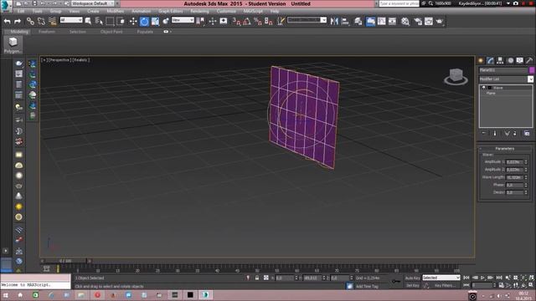This screenshot has height=301, width=536.
Task: Activate Select and Rotate tool
Action: pyautogui.click(x=144, y=21)
